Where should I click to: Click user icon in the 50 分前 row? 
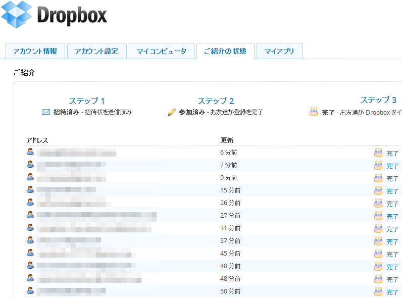(30, 290)
